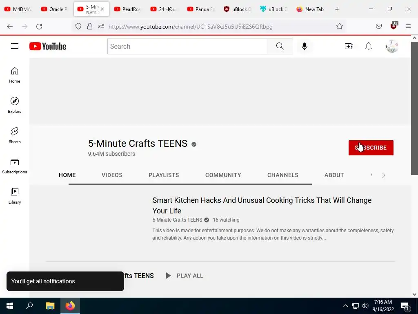The image size is (418, 314).
Task: Click the channel verified badge
Action: (x=194, y=144)
